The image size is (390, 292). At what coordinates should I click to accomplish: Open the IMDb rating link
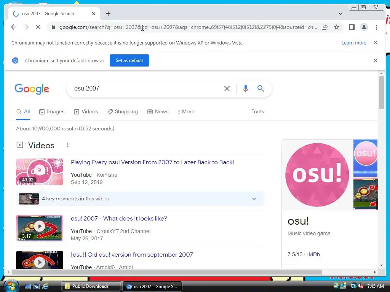(313, 254)
